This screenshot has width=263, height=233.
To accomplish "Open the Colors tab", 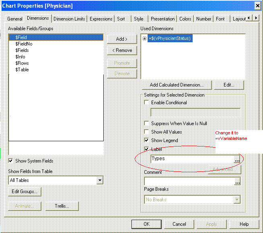I will pyautogui.click(x=185, y=19).
